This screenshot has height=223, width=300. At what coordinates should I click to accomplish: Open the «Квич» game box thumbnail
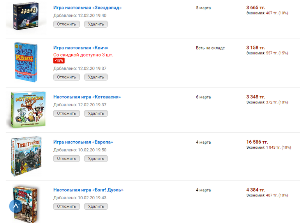tap(26, 61)
